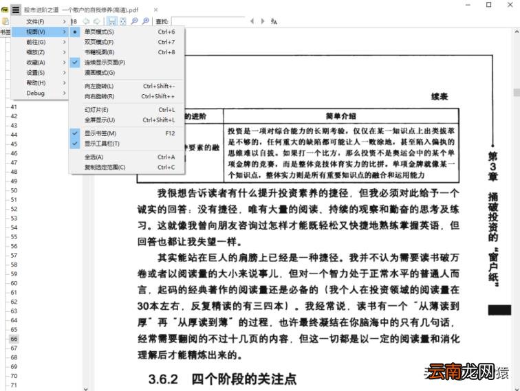
Task: Toggle 显示书签(M) option
Action: [x=127, y=133]
